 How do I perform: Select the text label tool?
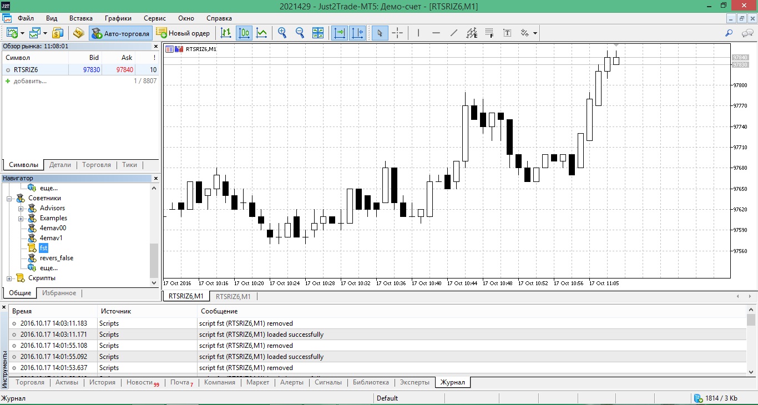click(507, 33)
